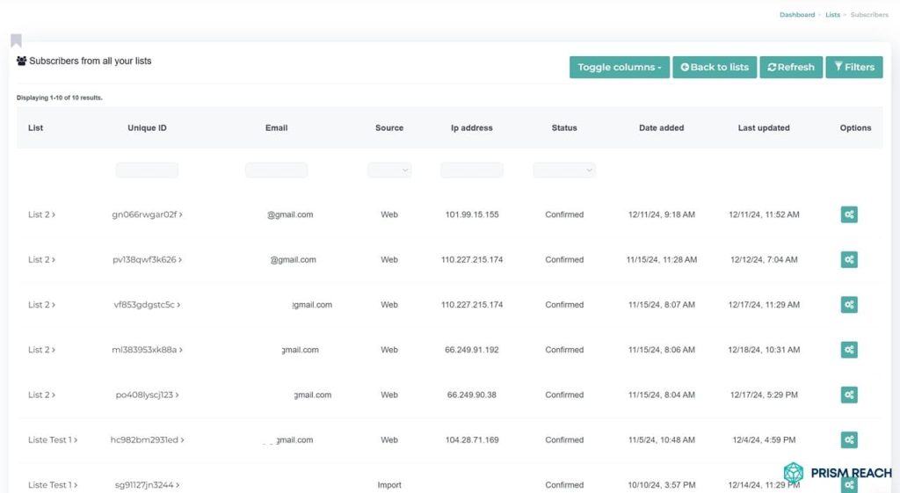The image size is (900, 493).
Task: Click the bookmark icon above the panel
Action: (16, 40)
